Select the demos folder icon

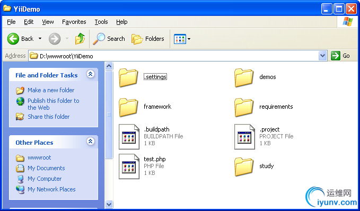(x=244, y=77)
